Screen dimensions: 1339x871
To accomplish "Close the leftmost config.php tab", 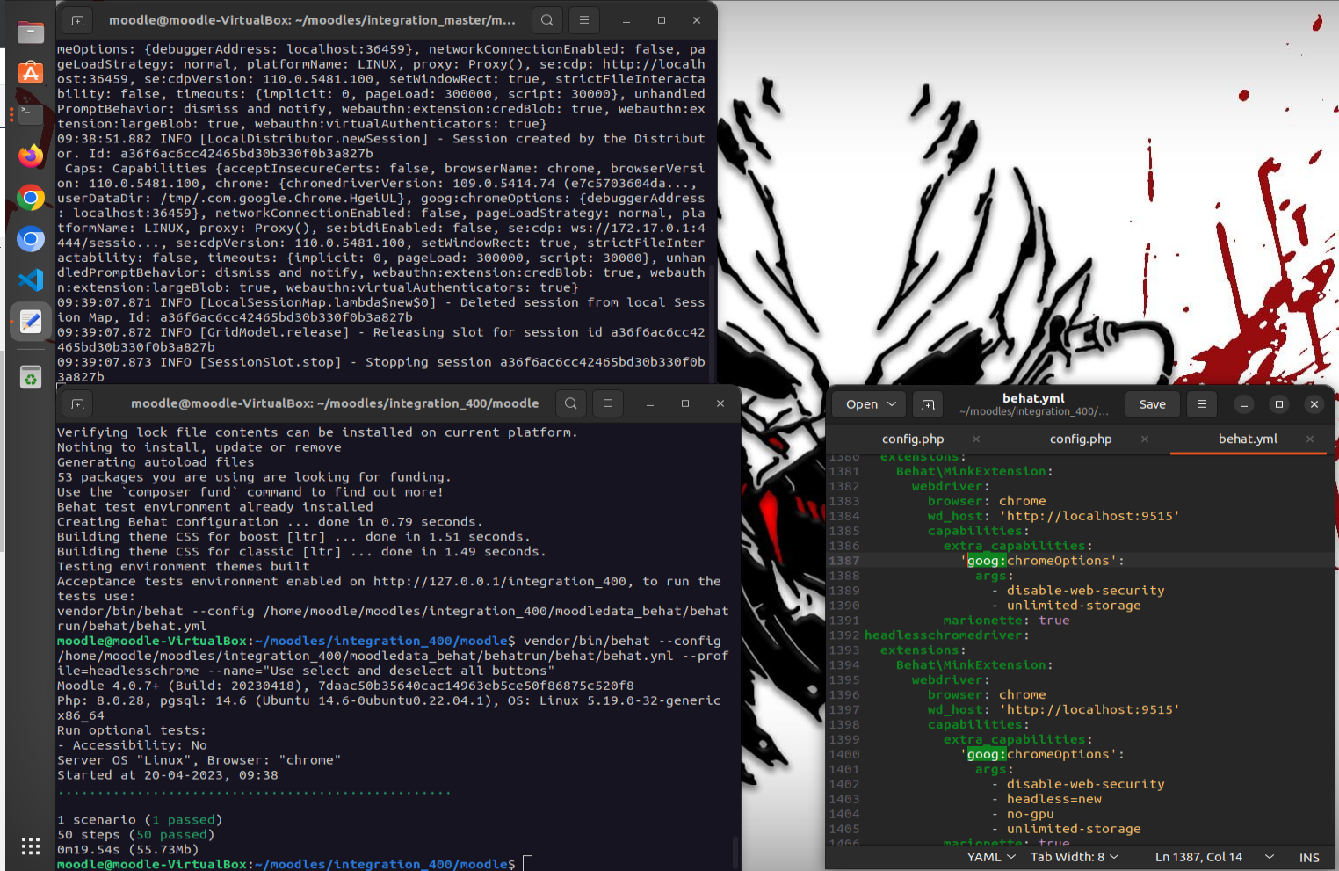I will click(976, 439).
